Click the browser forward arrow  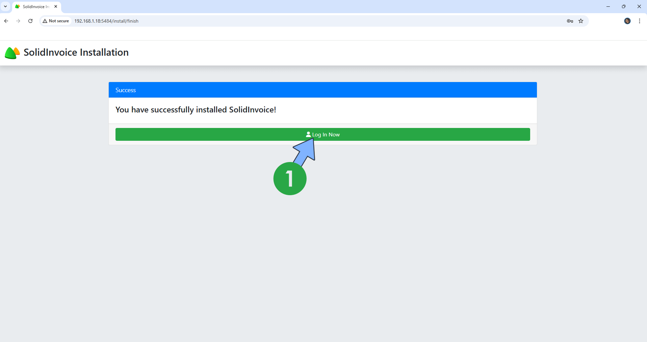point(18,21)
